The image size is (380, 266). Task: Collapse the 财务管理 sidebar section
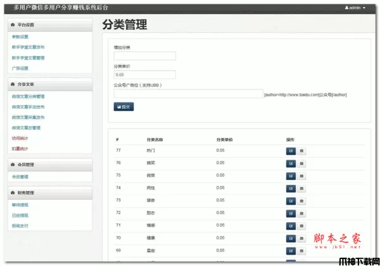pos(25,193)
